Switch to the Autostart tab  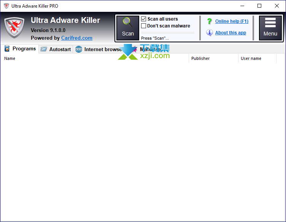point(56,49)
